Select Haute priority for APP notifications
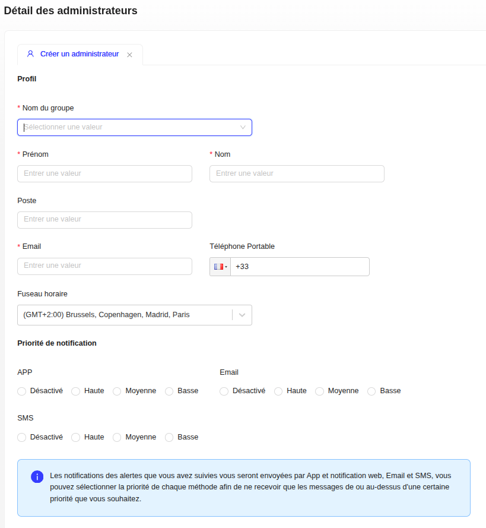Screen dimensions: 486x528 tap(75, 391)
